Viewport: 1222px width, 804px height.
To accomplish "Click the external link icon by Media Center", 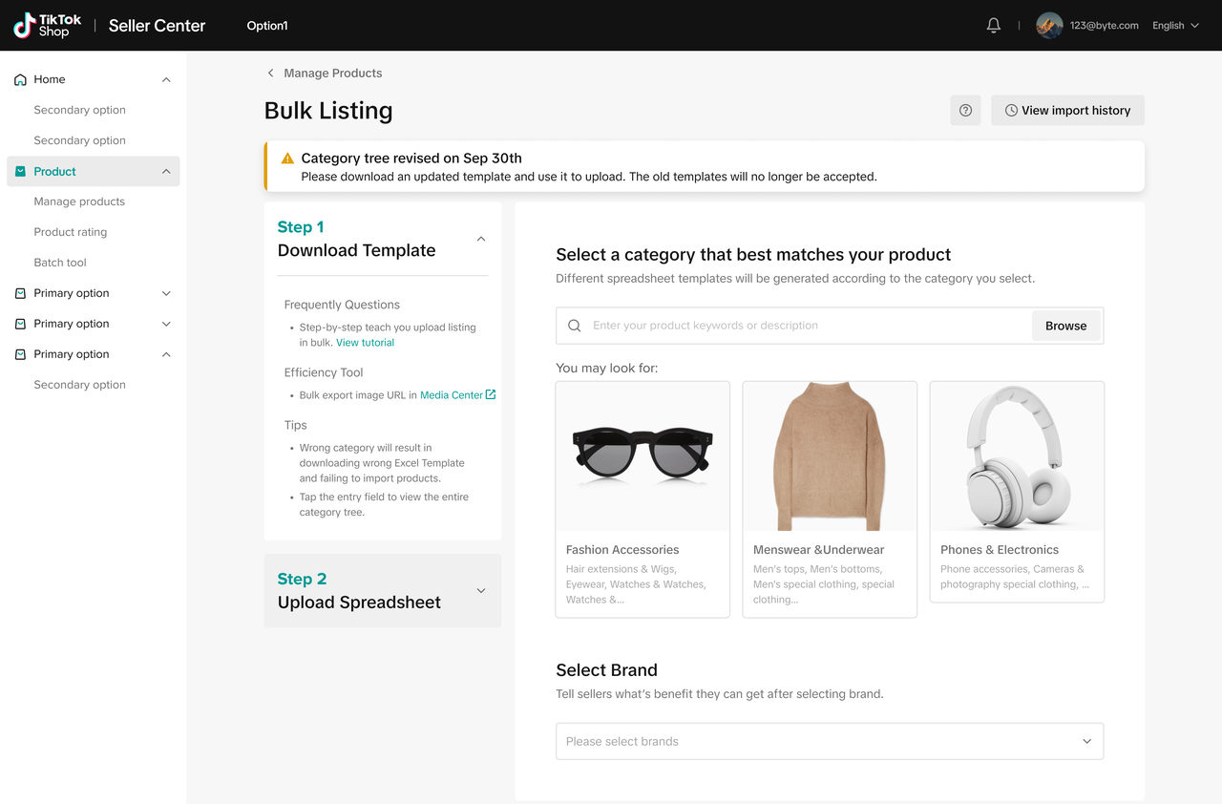I will pos(491,394).
